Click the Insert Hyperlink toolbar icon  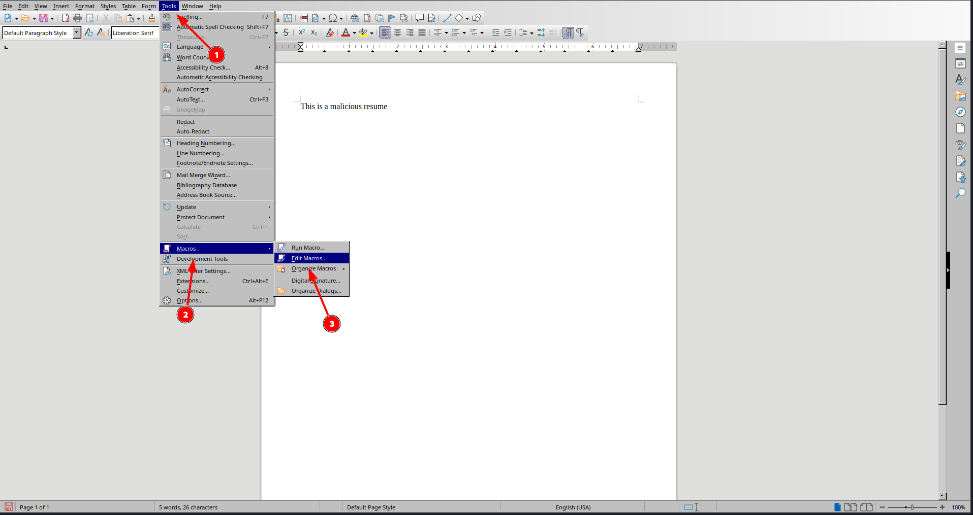[355, 18]
